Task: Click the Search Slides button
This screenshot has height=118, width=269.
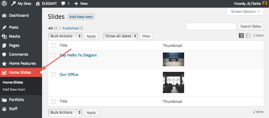Action: (251, 26)
